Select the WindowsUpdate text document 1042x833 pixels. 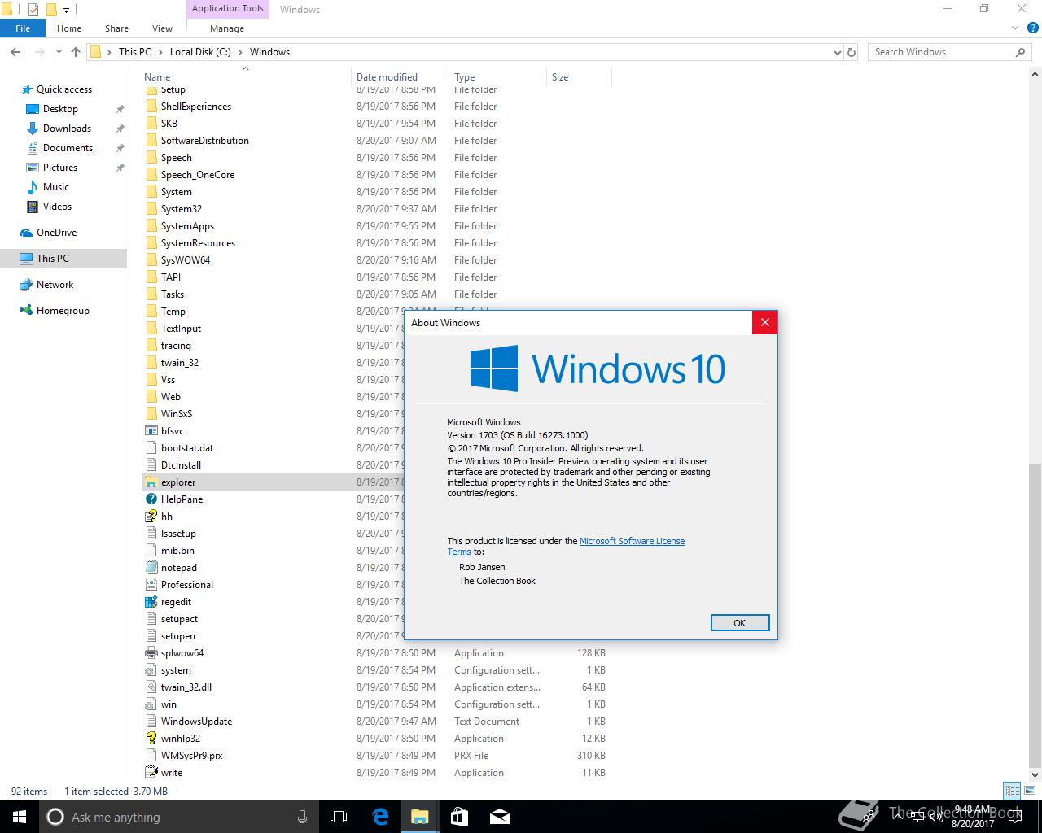tap(196, 722)
